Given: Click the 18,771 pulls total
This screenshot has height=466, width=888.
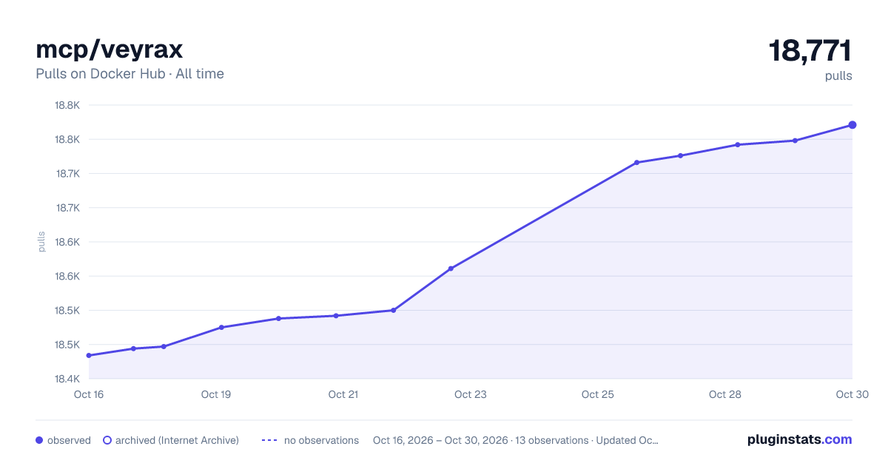Looking at the screenshot, I should coord(810,51).
